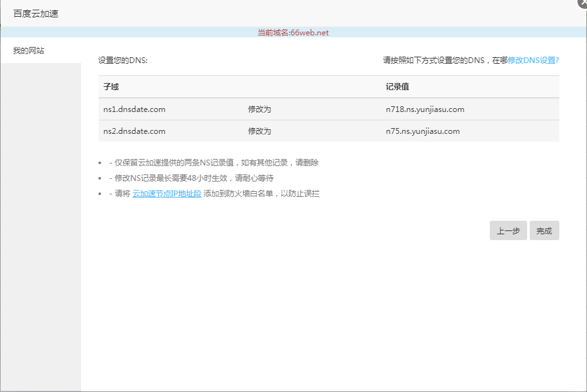Viewport: 587px width, 392px height.
Task: Open the 云加速节点IP地址段 link
Action: tap(167, 194)
